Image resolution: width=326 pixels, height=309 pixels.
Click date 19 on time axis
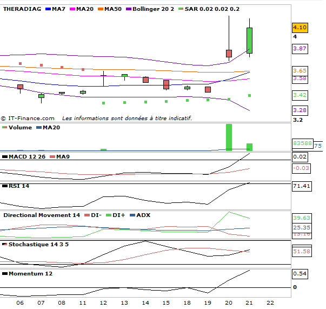tap(208, 303)
